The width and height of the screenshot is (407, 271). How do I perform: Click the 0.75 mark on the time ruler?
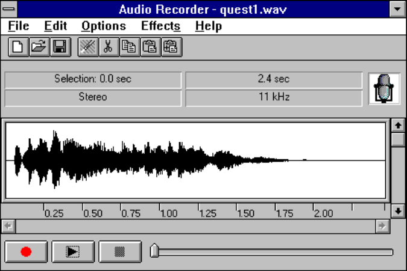tap(130, 213)
